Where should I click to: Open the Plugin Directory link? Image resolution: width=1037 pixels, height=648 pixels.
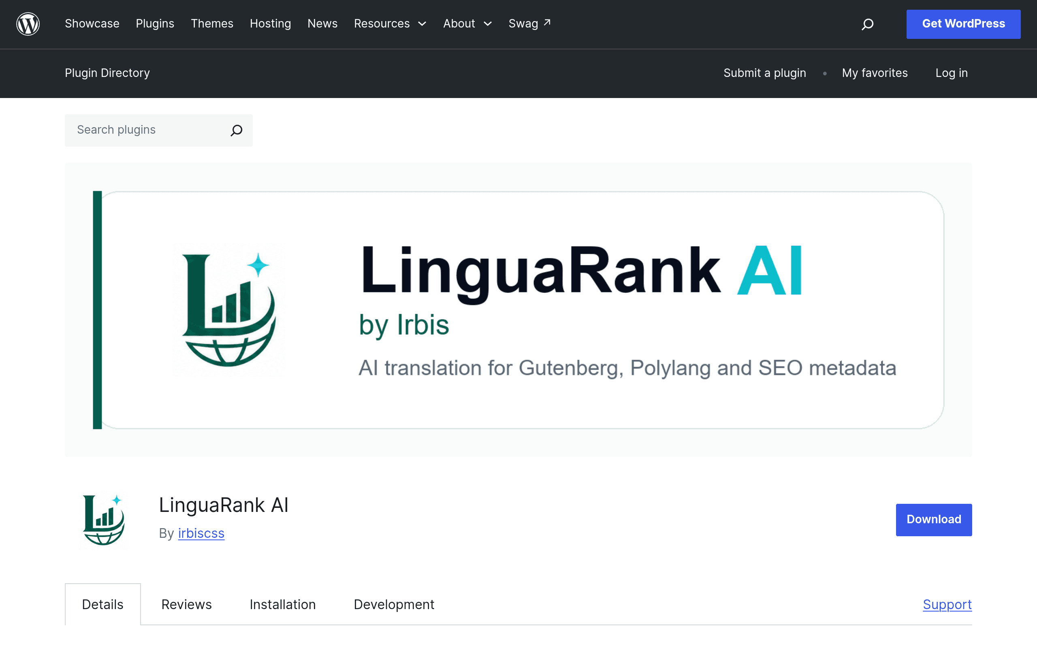pos(108,73)
